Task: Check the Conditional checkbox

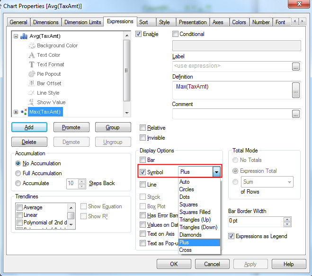Action: tap(175, 34)
